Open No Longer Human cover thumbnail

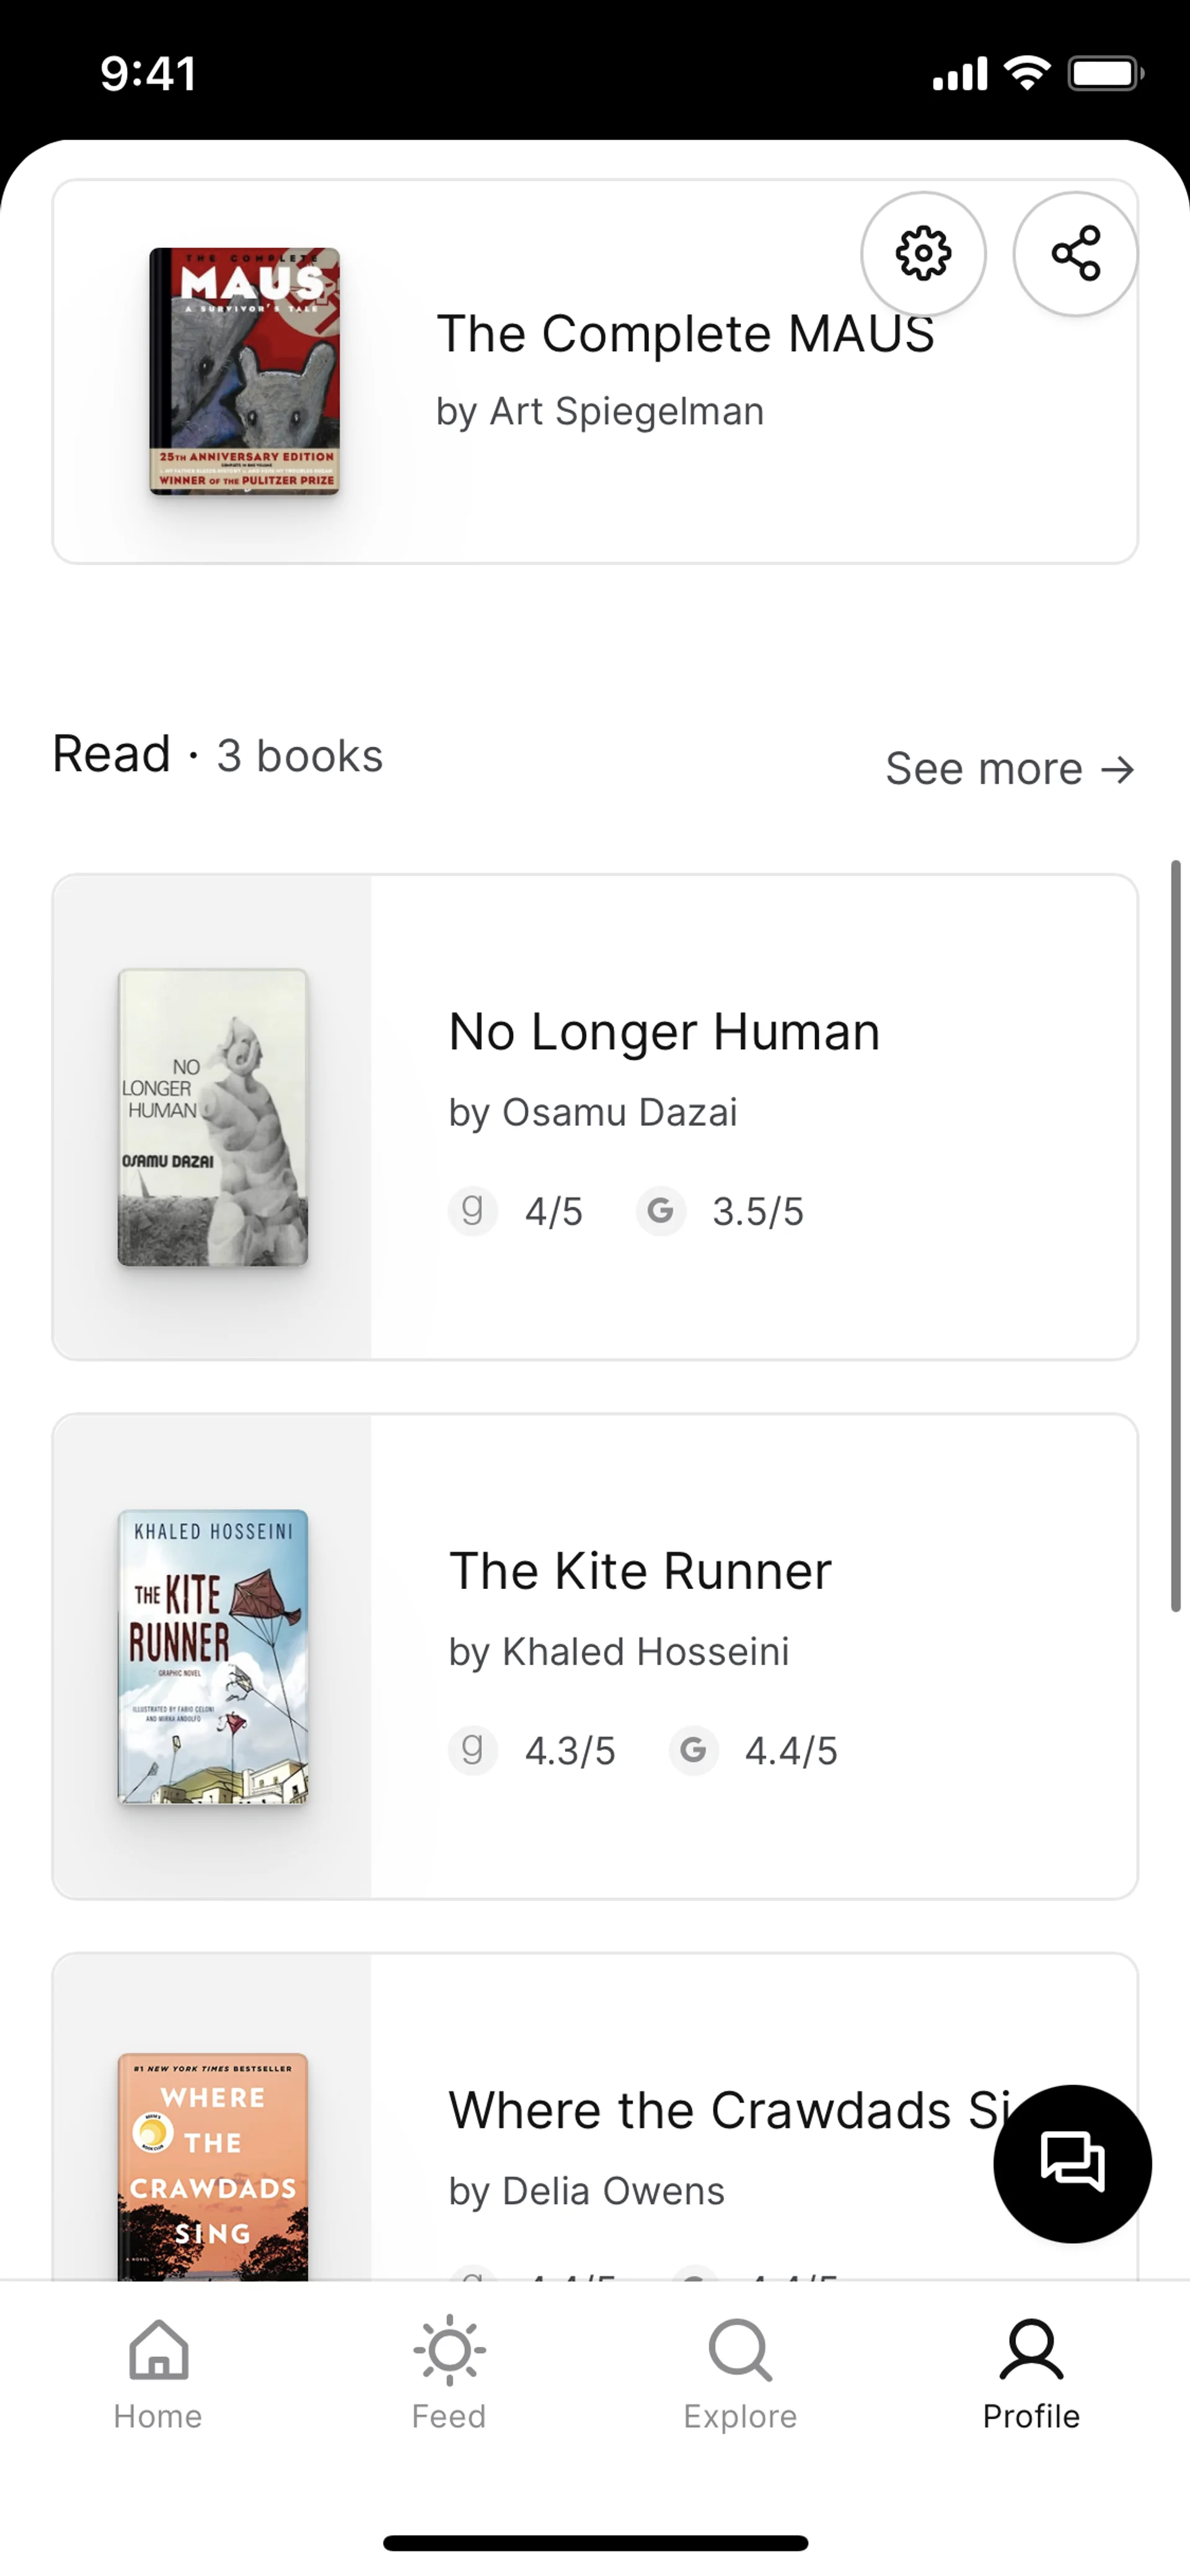click(x=213, y=1117)
